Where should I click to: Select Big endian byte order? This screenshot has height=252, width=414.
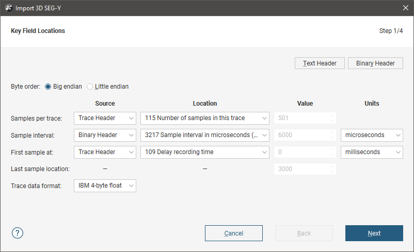tap(49, 87)
